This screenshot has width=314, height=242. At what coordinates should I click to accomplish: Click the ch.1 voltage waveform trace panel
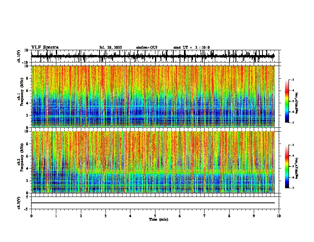click(155, 56)
